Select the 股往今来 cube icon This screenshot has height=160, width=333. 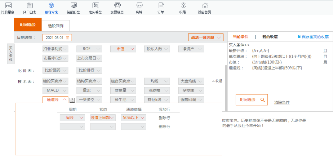[x=51, y=5]
